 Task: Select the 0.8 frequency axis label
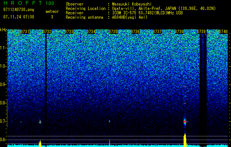[x=3, y=103]
